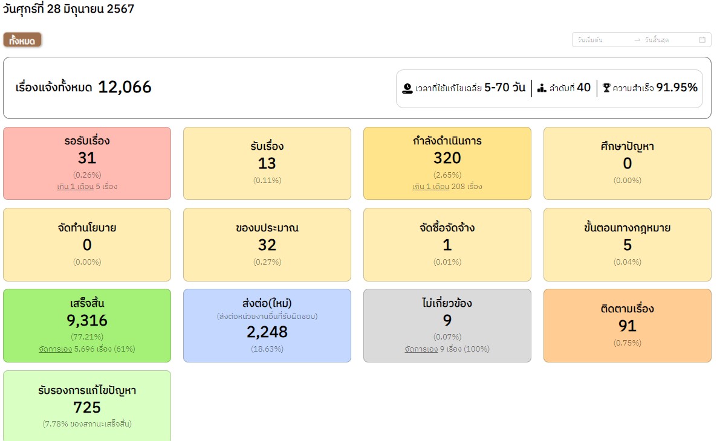Click the จัดการเอง link in เสร็จสิ้น card
The image size is (717, 441).
tap(55, 349)
